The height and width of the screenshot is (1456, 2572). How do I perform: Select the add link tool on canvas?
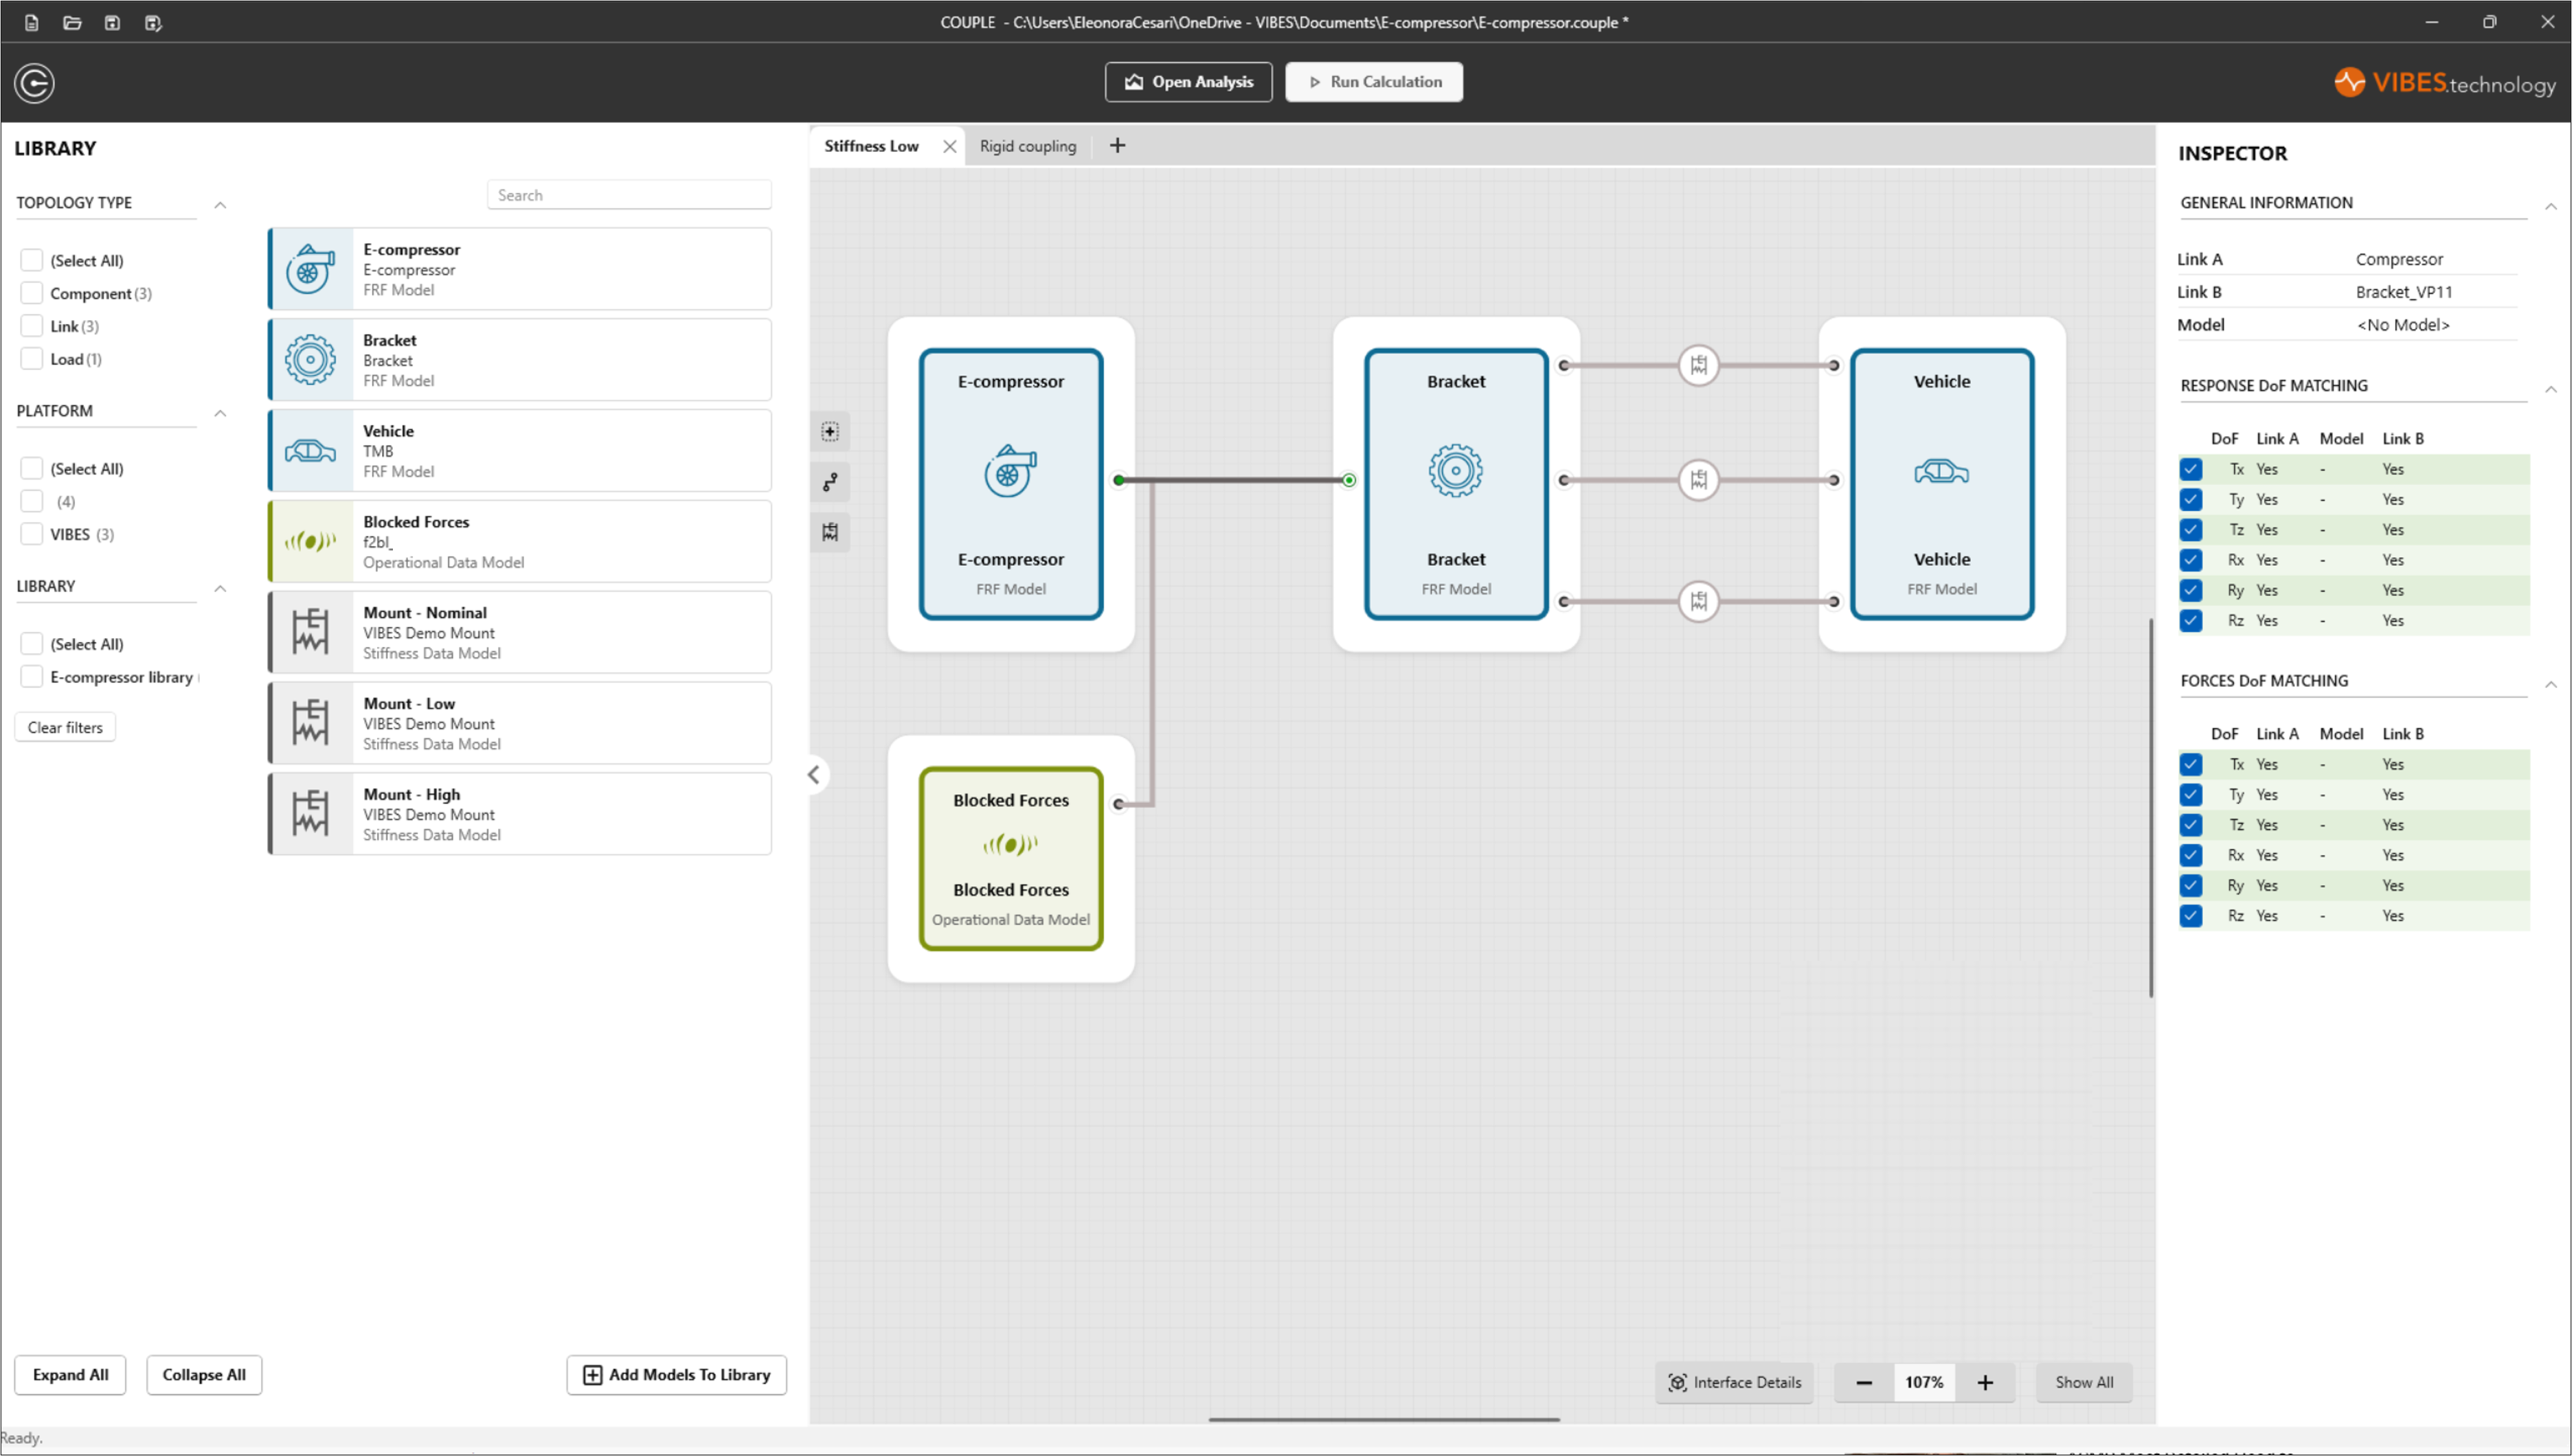point(830,482)
